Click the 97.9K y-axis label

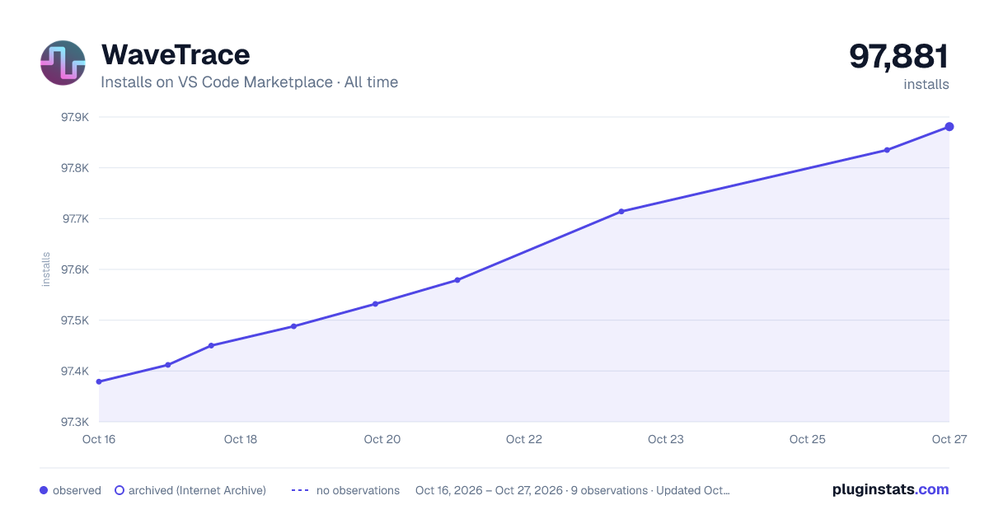click(x=75, y=117)
